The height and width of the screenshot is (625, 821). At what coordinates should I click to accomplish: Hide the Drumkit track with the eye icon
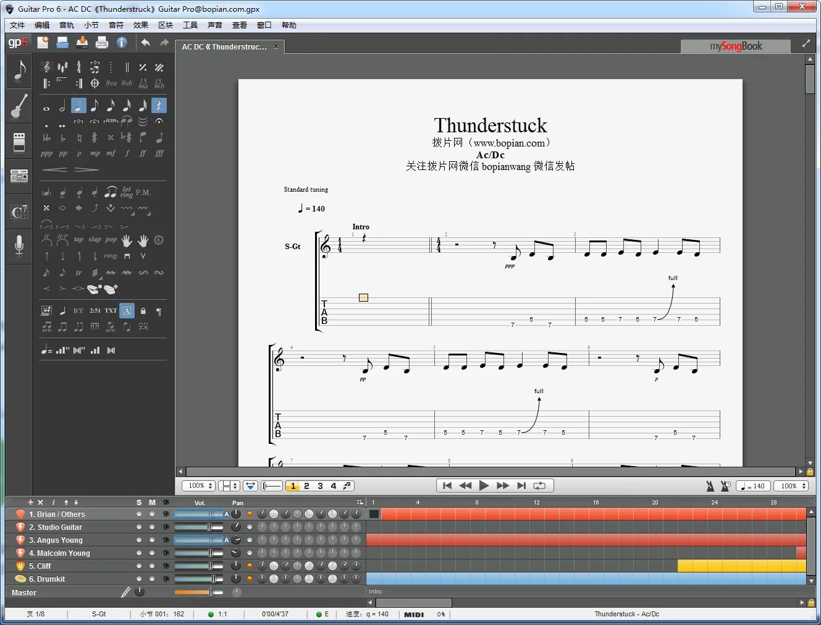pyautogui.click(x=166, y=579)
